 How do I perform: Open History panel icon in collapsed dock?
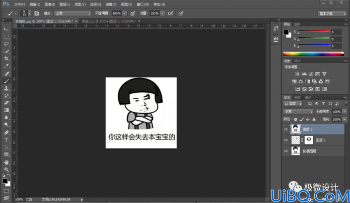click(x=276, y=28)
